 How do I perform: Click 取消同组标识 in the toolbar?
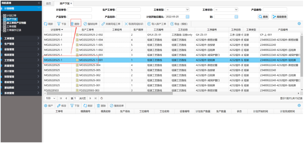tap(126, 24)
